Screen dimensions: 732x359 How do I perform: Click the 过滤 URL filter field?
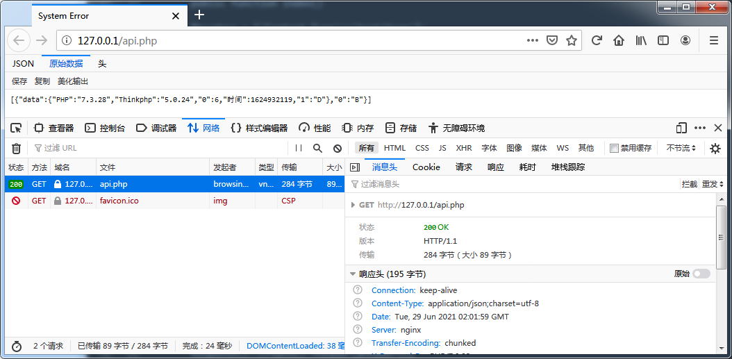(159, 148)
